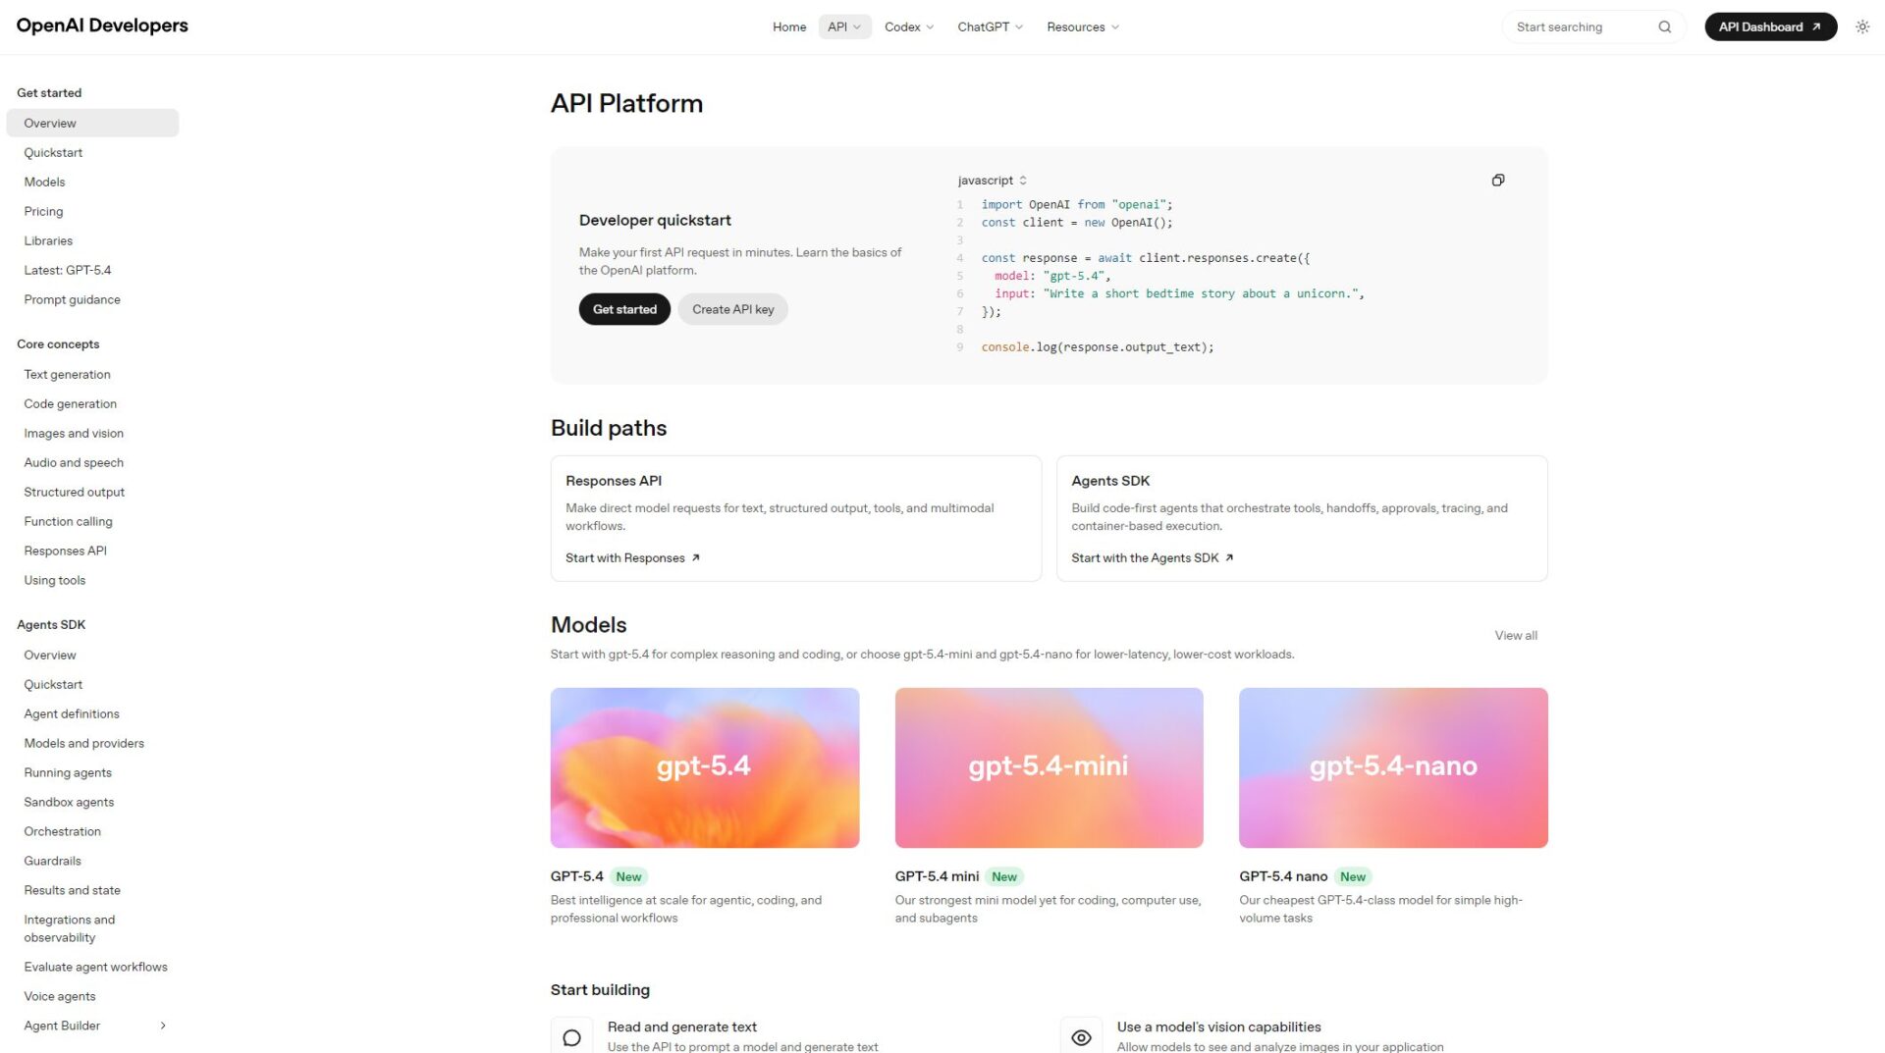
Task: Open the Codex menu
Action: pos(908,26)
